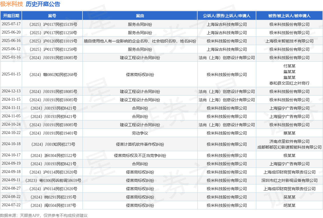Viewport: 323px width, 218px height.
Task: Click the 劳动争议 cause cell
Action: click(140, 133)
